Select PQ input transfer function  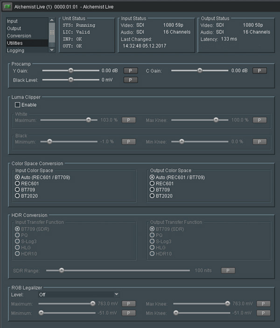21,235
